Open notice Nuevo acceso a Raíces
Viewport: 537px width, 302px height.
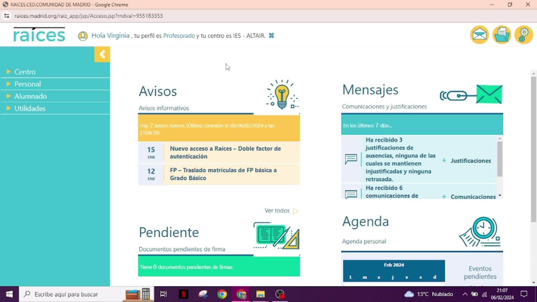(225, 152)
